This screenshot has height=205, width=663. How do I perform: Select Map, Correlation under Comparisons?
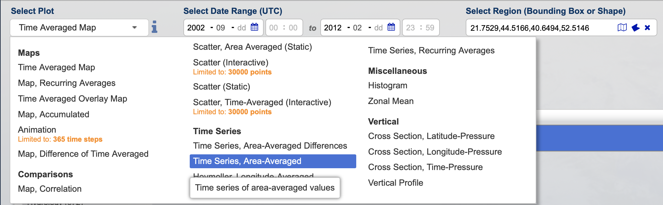pos(50,189)
